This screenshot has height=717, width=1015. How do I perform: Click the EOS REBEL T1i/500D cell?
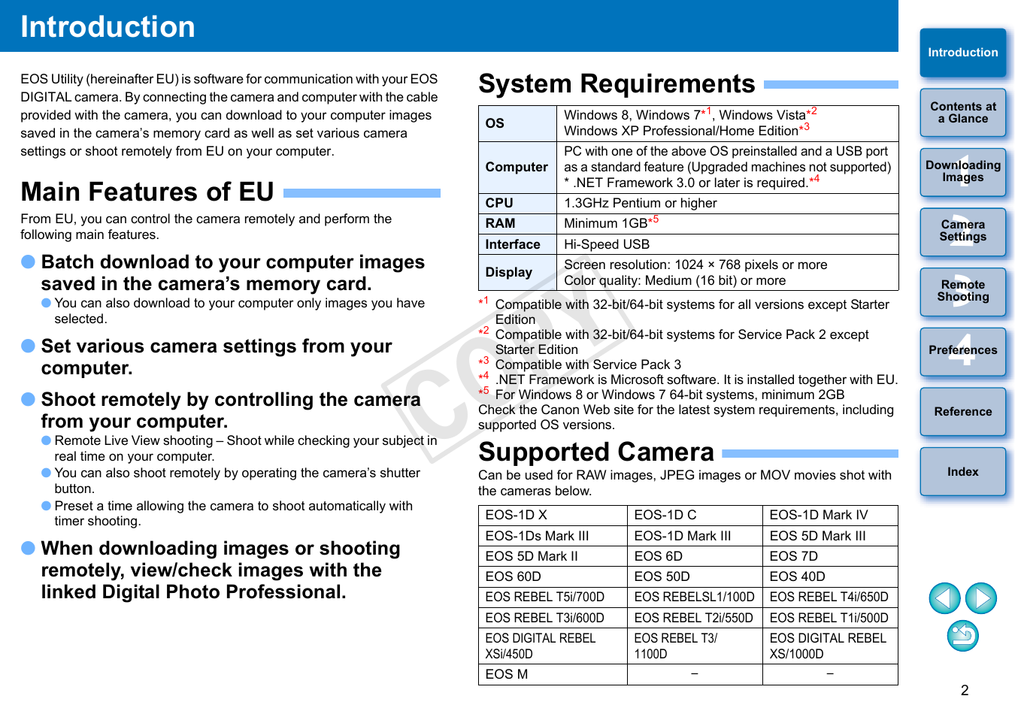[830, 618]
